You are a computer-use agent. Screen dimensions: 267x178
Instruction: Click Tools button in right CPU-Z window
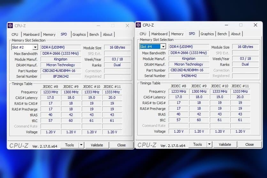[x=198, y=144]
